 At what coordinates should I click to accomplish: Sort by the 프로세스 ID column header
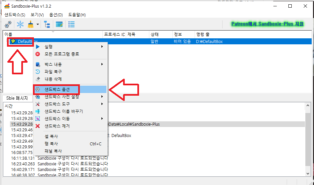tap(114, 34)
